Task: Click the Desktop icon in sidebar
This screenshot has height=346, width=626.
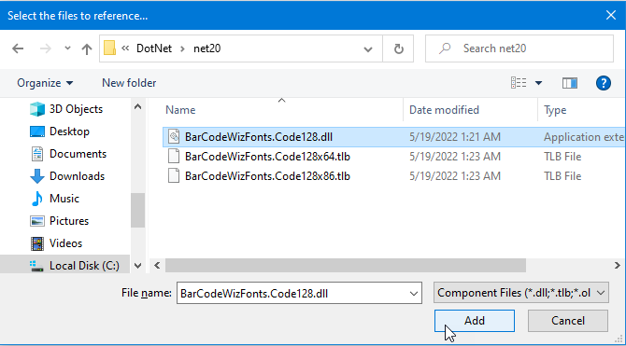Action: 37,131
